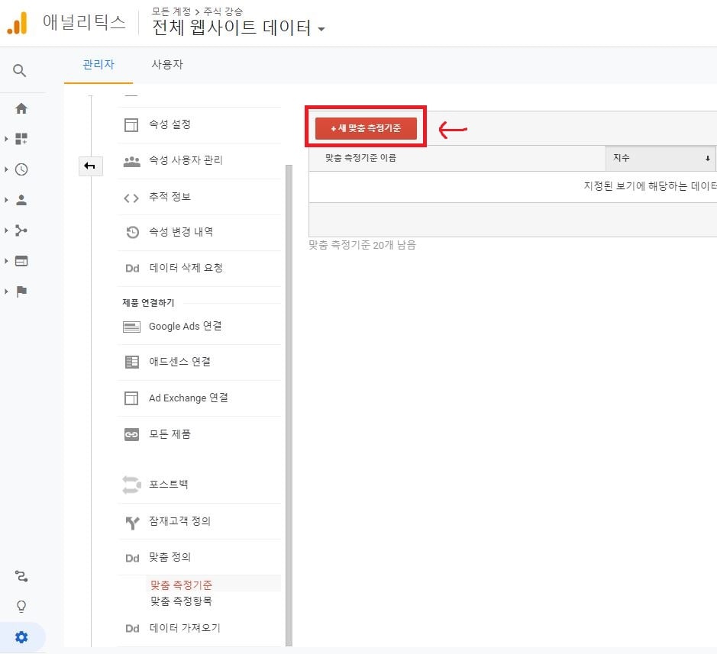Click 맞춤 측정기준 20개 남음 text

[x=362, y=245]
